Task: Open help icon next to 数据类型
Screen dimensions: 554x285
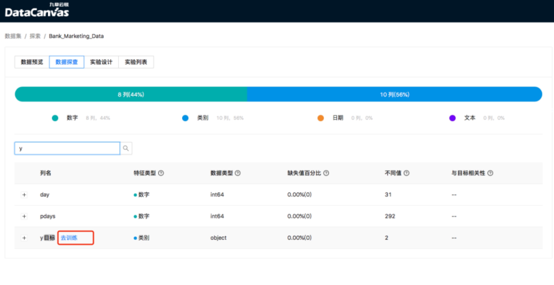Action: (x=238, y=173)
